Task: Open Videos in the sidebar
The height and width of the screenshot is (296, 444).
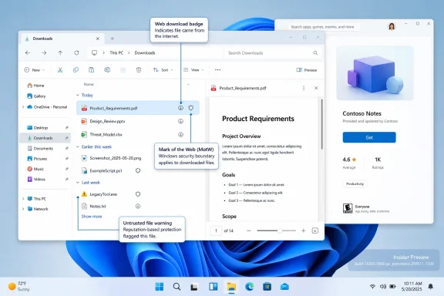Action: [x=36, y=180]
